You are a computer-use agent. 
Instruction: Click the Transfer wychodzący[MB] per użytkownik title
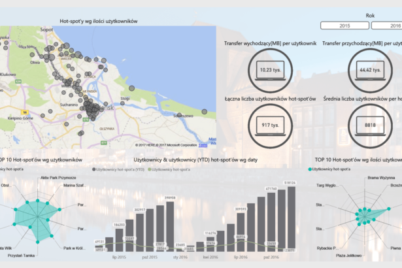(270, 43)
